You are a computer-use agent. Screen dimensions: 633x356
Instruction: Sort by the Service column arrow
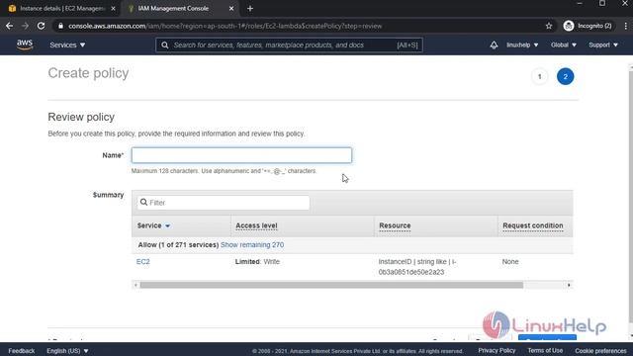click(x=167, y=226)
